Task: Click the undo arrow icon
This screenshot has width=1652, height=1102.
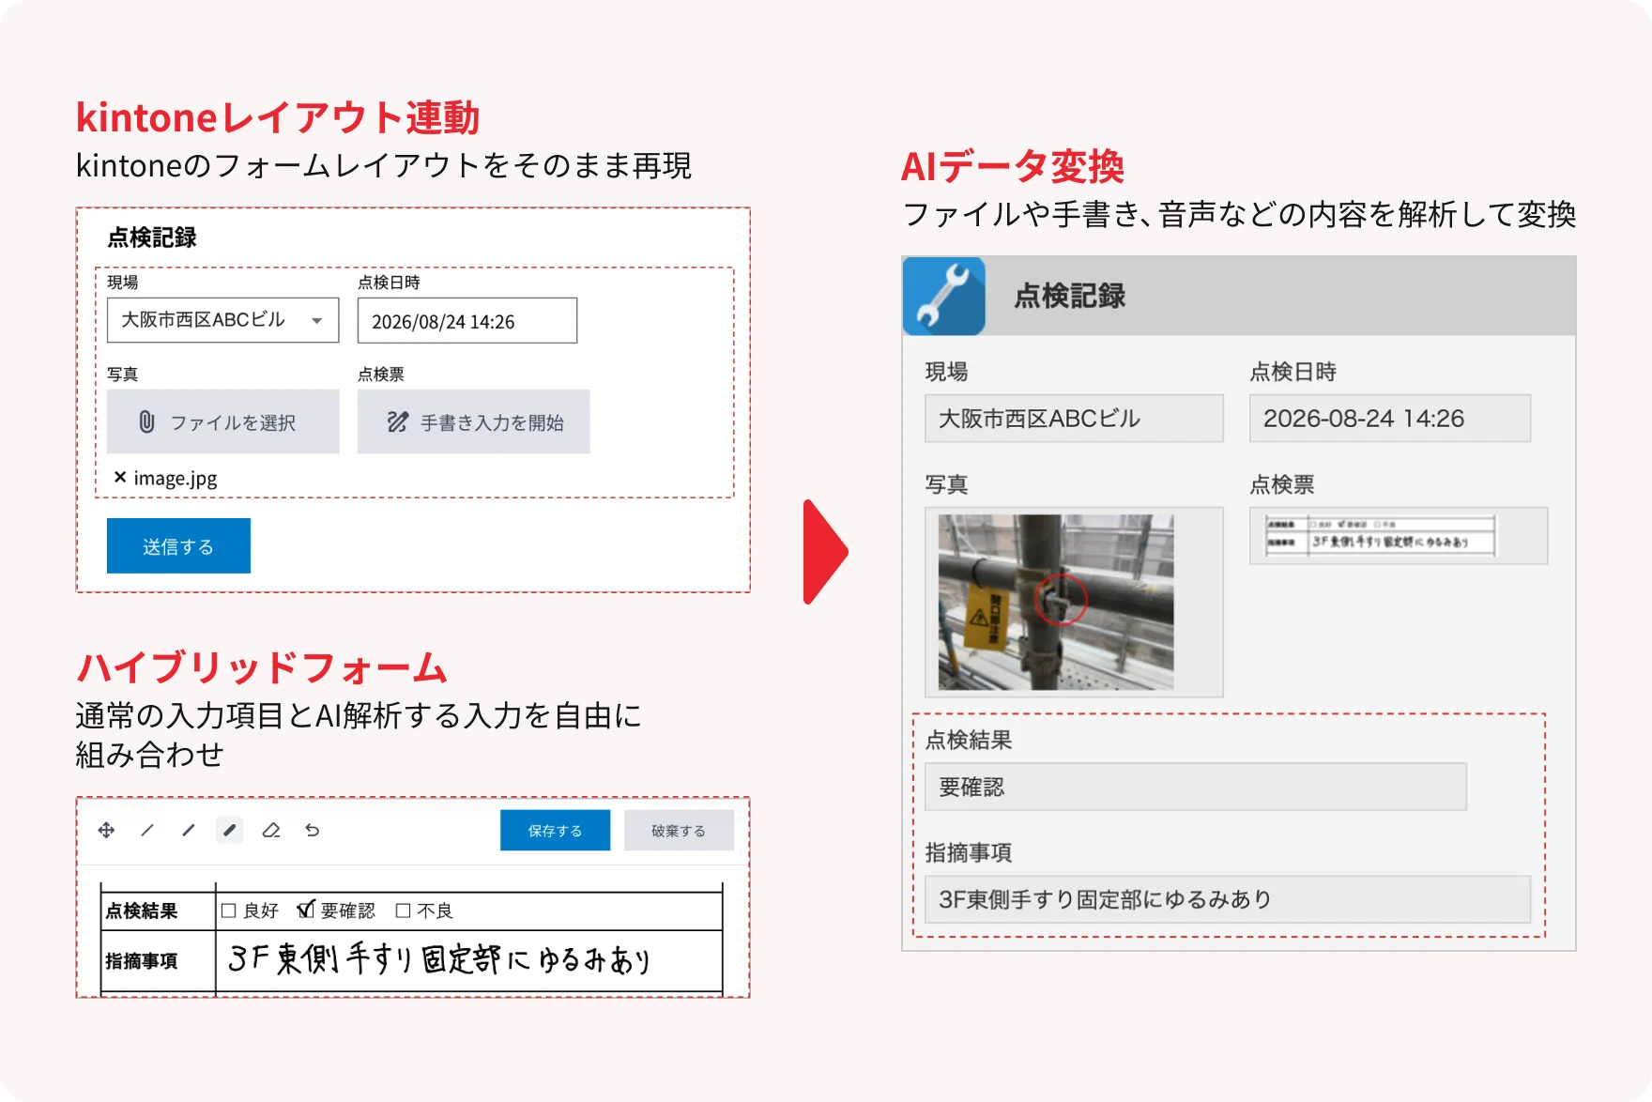Action: [x=313, y=830]
